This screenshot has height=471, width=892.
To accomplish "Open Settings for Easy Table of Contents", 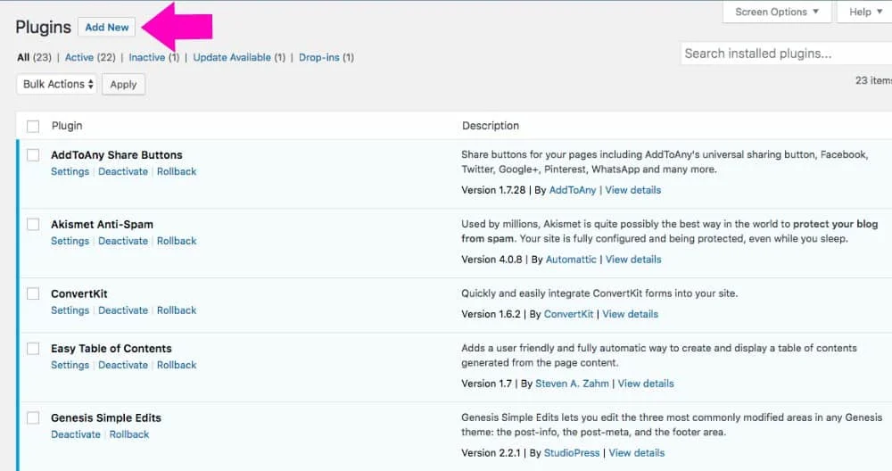I will pos(70,365).
